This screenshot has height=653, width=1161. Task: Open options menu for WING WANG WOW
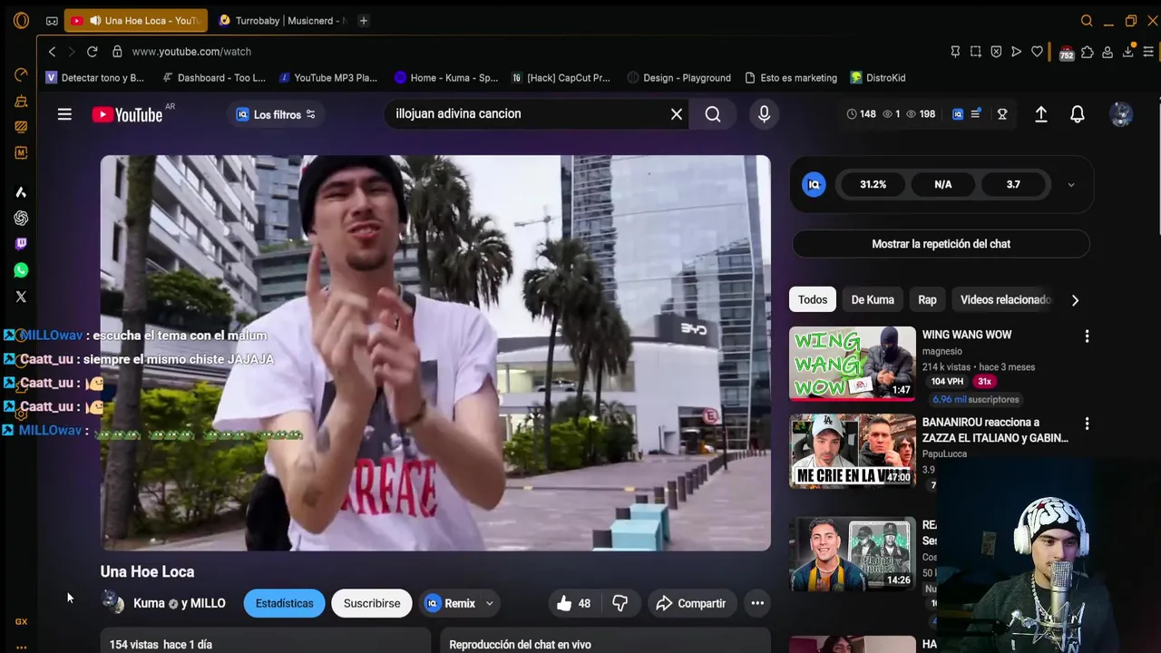tap(1087, 336)
